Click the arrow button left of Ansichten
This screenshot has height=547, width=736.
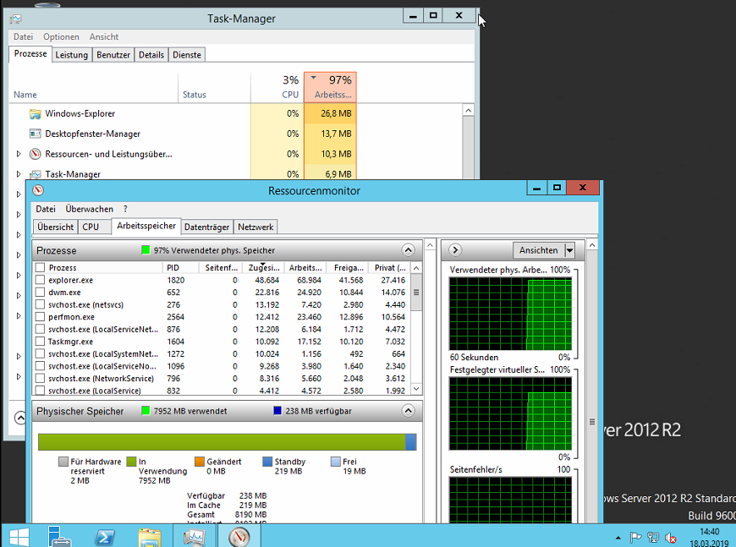(455, 250)
